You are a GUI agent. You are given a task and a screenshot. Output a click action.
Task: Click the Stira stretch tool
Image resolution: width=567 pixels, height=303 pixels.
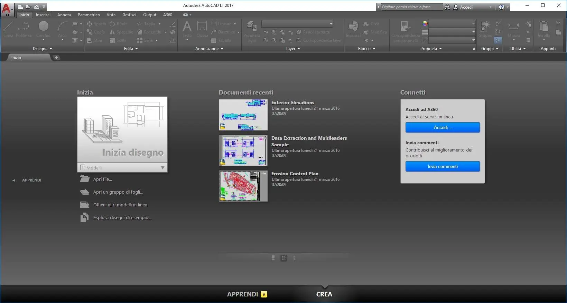(x=94, y=40)
